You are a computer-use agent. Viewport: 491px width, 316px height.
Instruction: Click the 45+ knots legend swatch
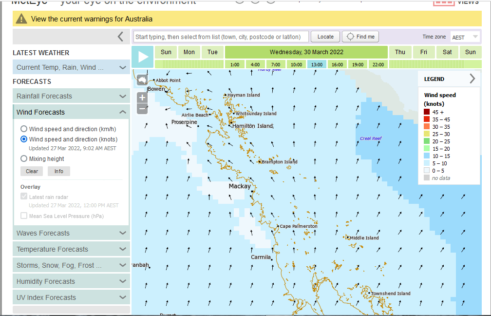(427, 112)
